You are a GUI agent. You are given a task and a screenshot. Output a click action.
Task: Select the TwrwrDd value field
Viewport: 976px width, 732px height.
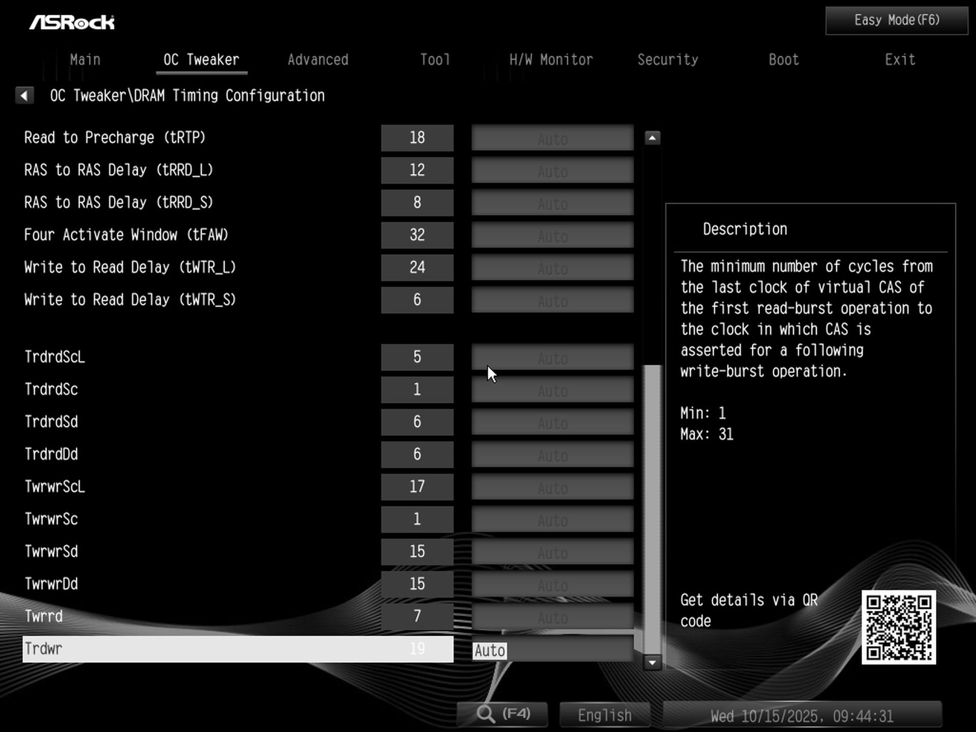point(417,584)
